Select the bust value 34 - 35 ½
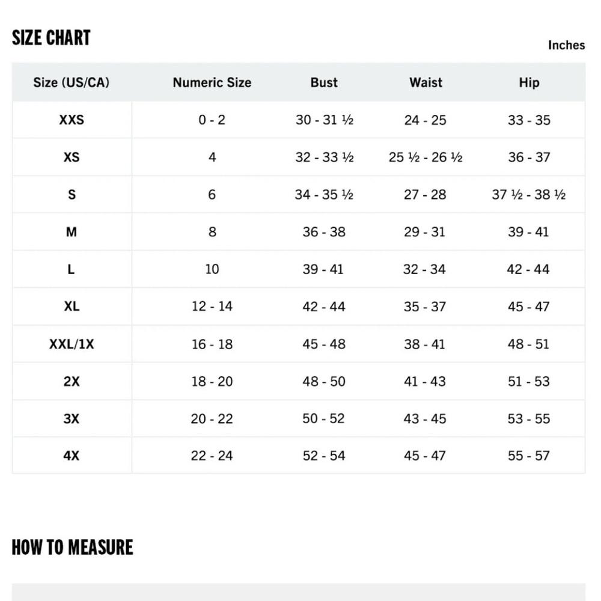This screenshot has width=601, height=601. (324, 195)
